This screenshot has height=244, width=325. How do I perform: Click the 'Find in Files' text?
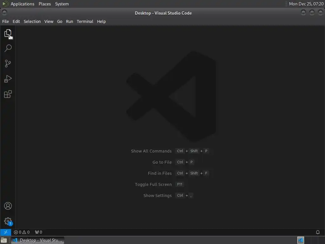(160, 173)
